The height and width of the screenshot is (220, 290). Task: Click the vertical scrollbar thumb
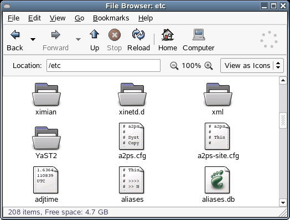283,121
